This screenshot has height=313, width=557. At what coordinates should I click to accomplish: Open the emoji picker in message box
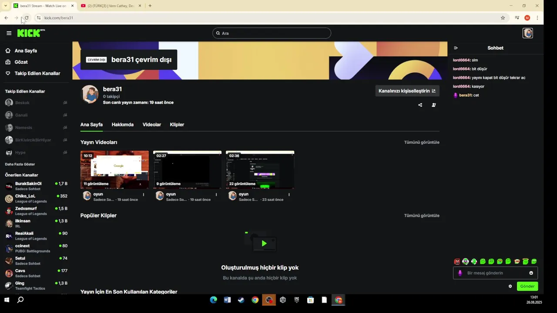click(531, 273)
